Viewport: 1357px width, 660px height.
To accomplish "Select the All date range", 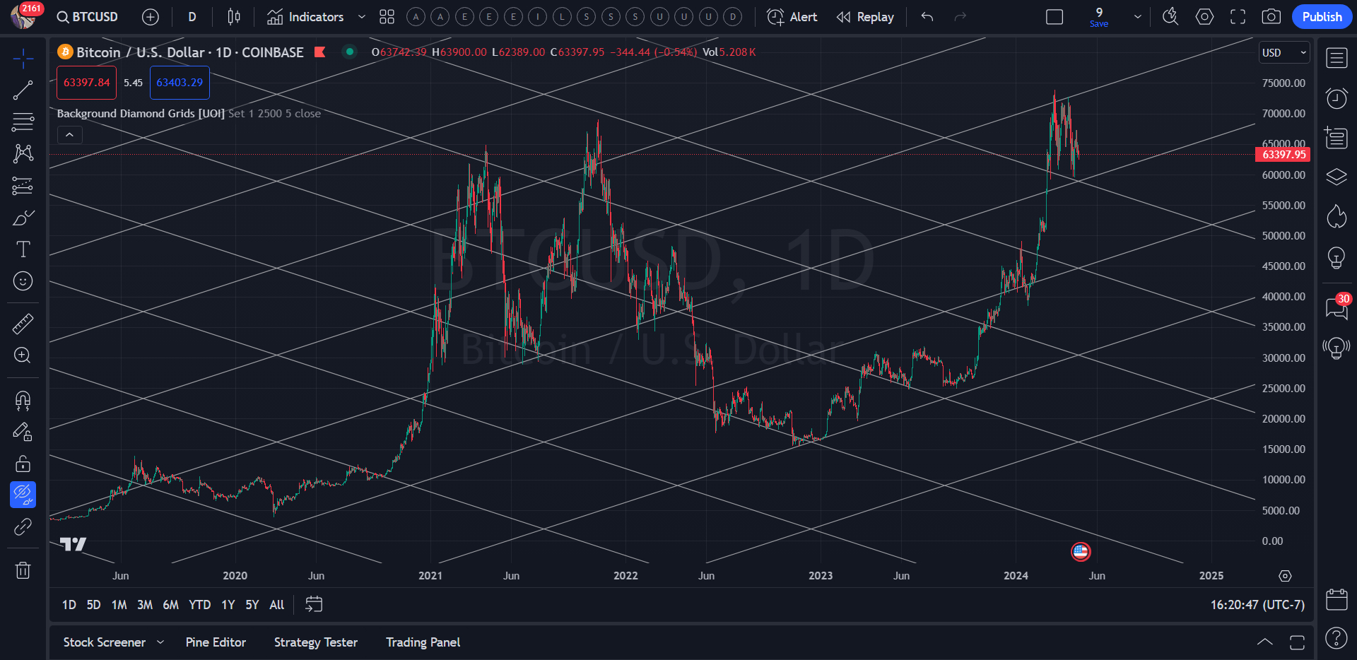I will coord(277,605).
